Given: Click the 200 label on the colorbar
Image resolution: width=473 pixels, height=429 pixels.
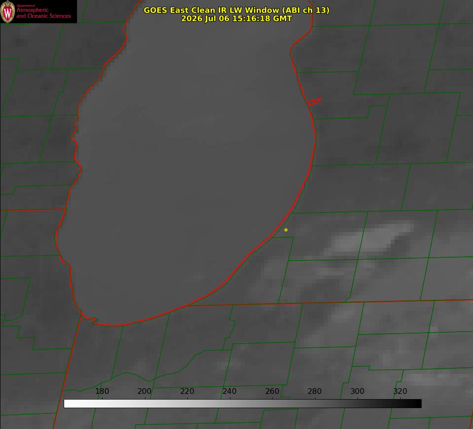Looking at the screenshot, I should point(145,391).
